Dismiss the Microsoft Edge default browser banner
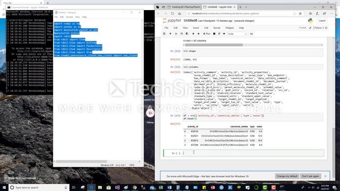 pyautogui.click(x=325, y=176)
